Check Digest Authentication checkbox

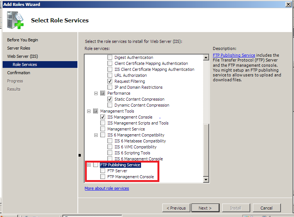point(110,57)
